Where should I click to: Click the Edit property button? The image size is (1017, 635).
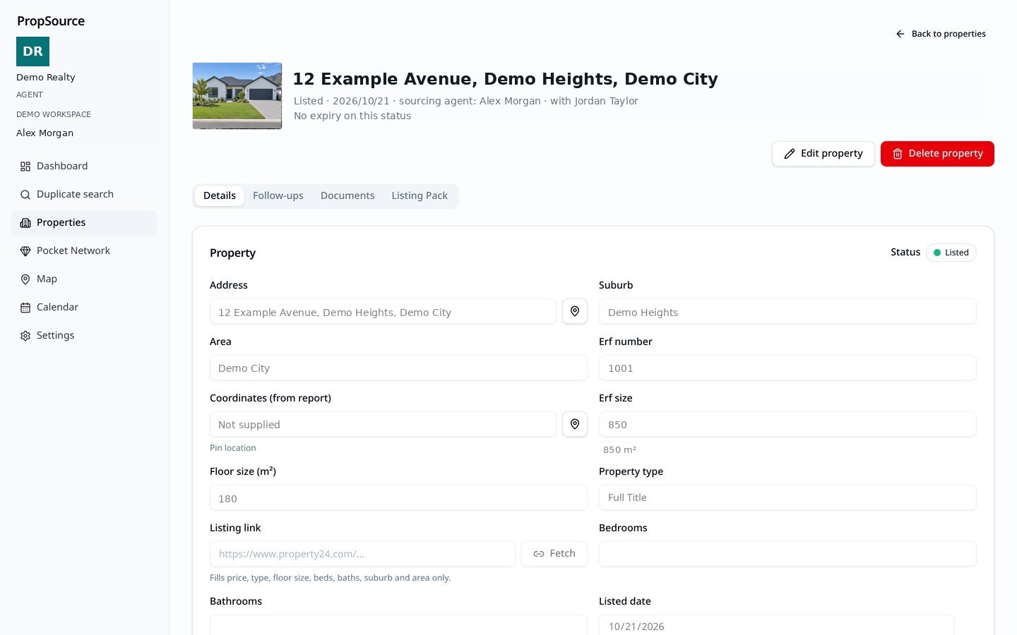pos(823,154)
